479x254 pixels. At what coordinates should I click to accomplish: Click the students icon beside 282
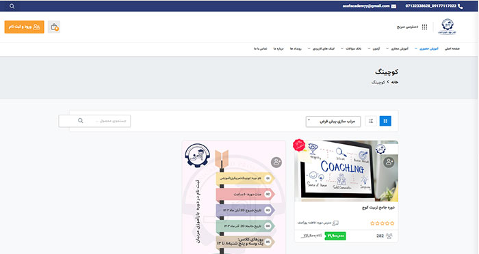tap(389, 236)
